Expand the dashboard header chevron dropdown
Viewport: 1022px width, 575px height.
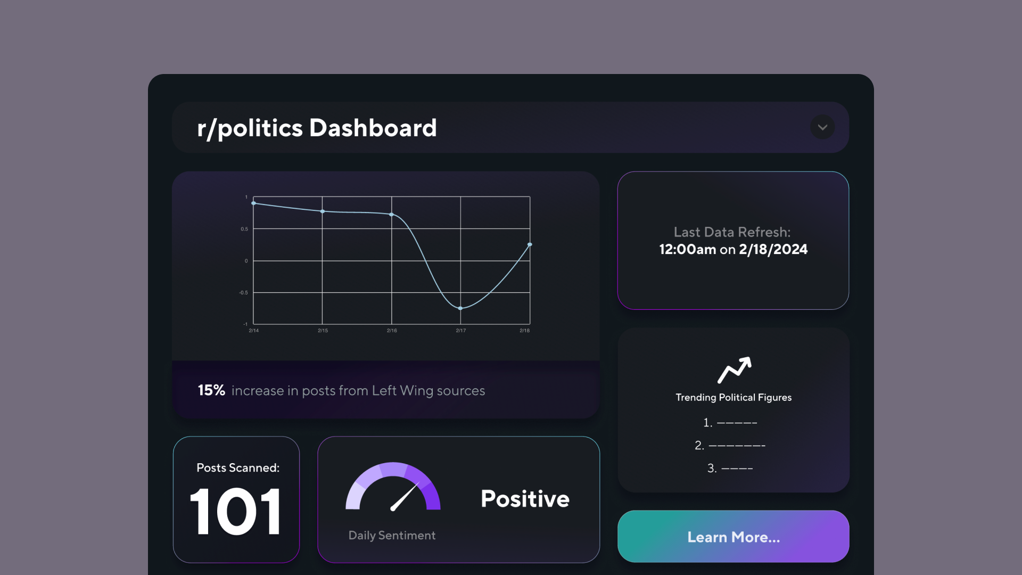click(x=822, y=127)
